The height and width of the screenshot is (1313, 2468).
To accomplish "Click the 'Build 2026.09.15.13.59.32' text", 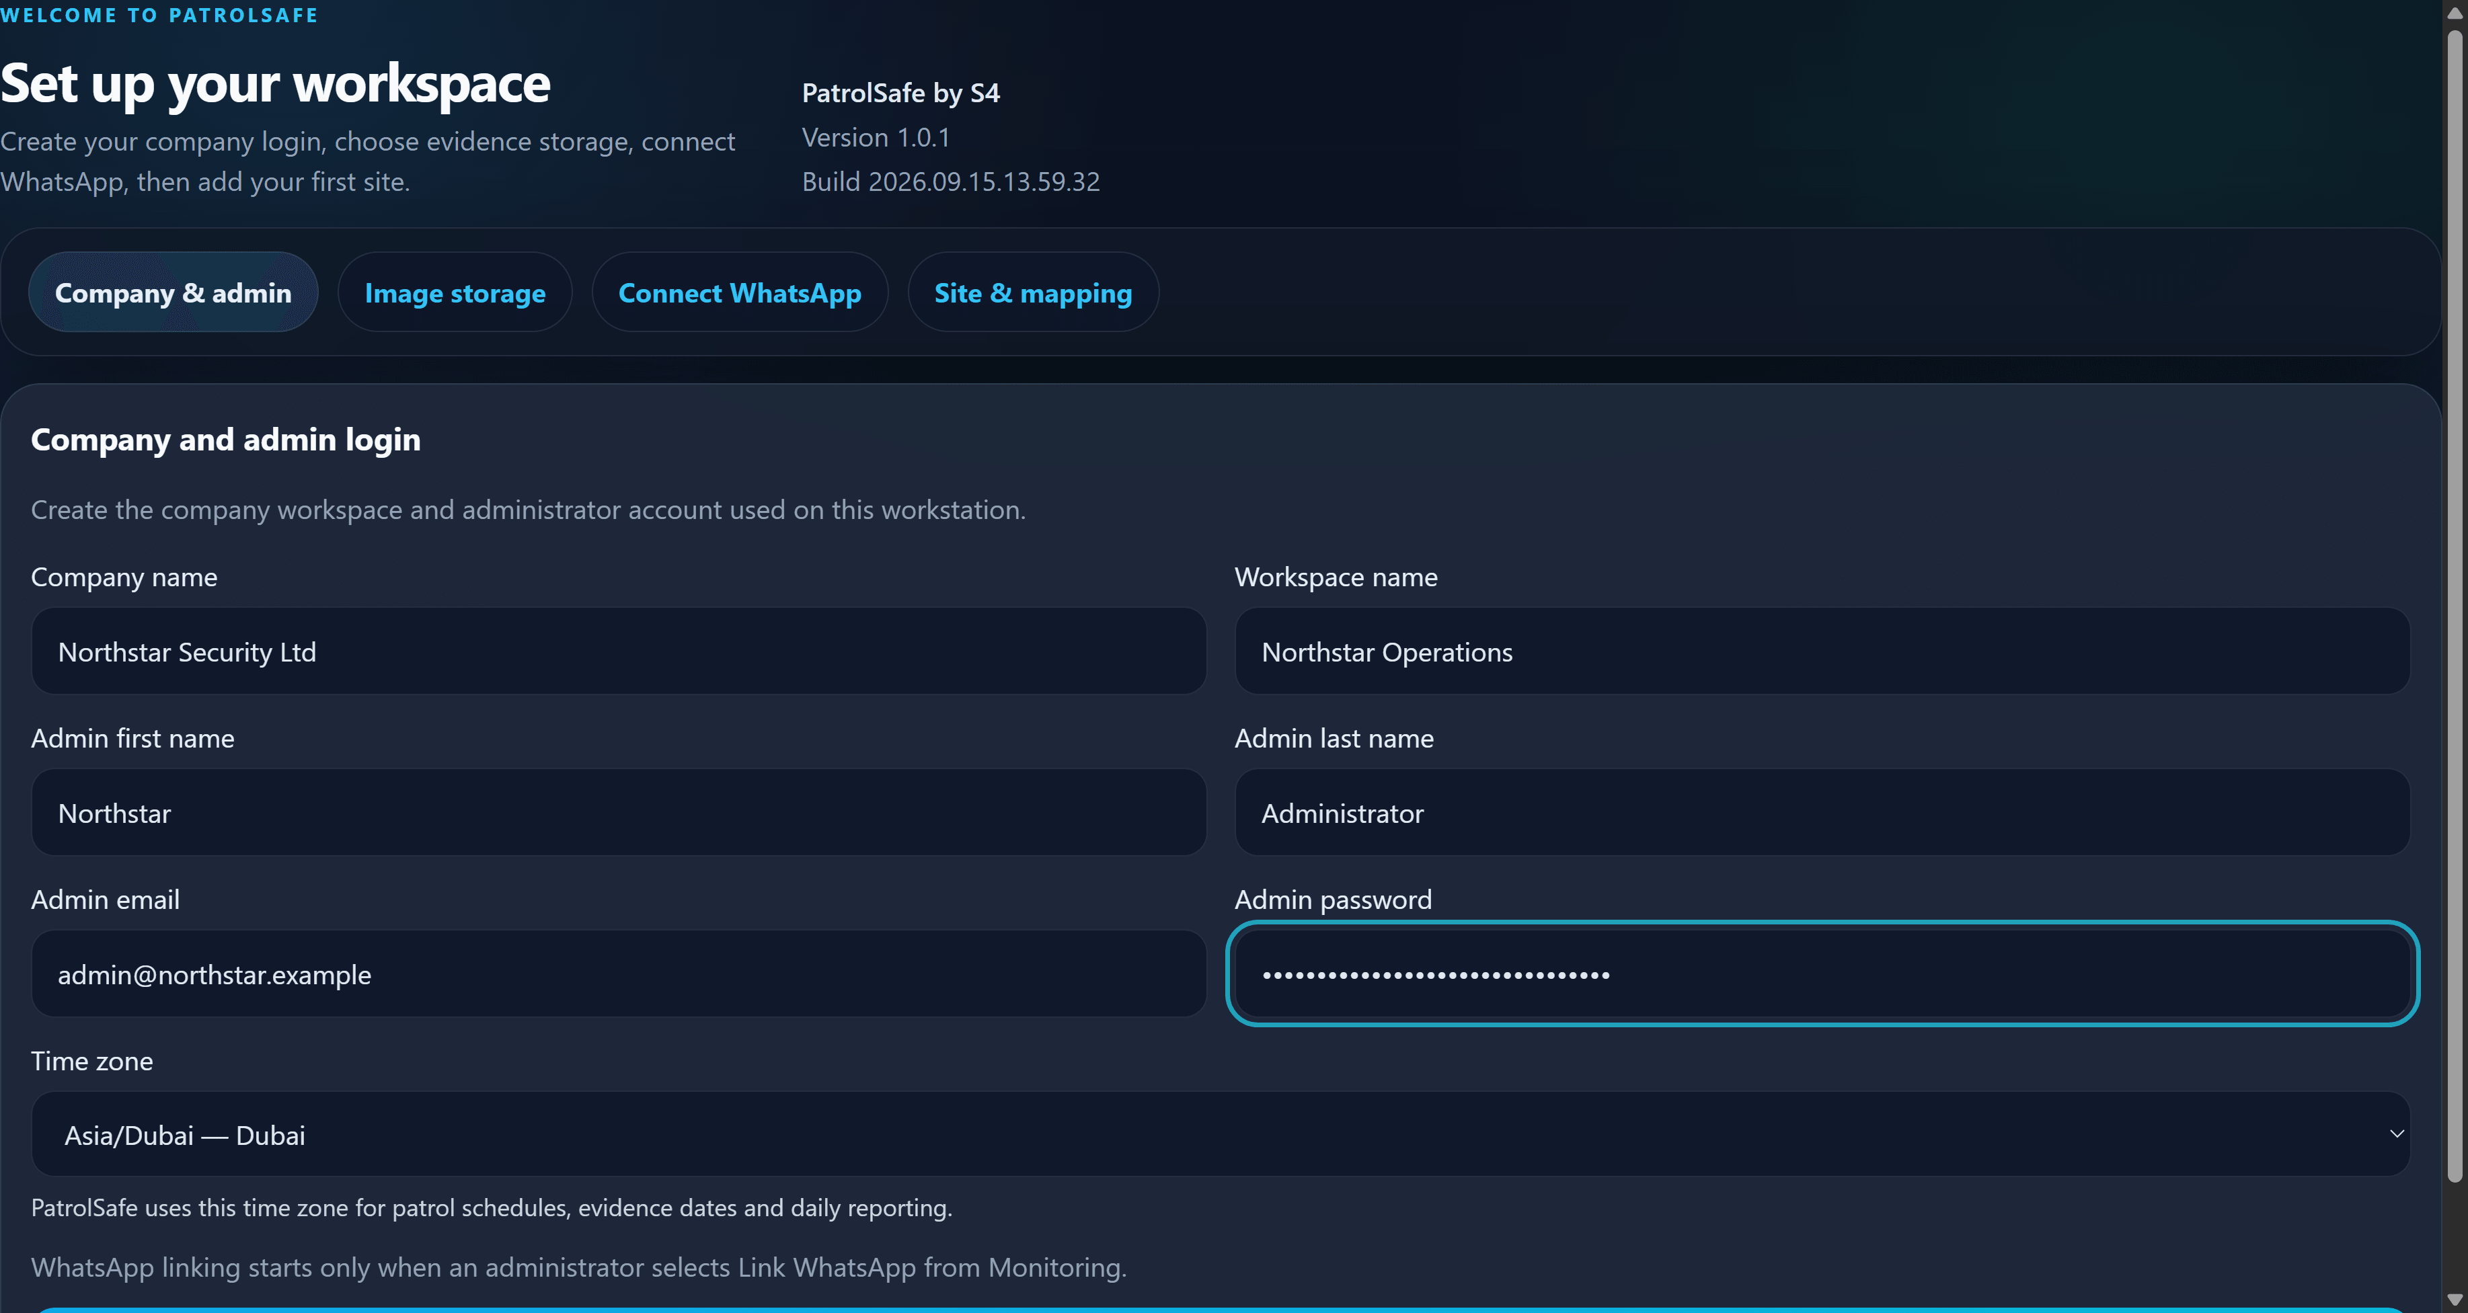I will [950, 182].
